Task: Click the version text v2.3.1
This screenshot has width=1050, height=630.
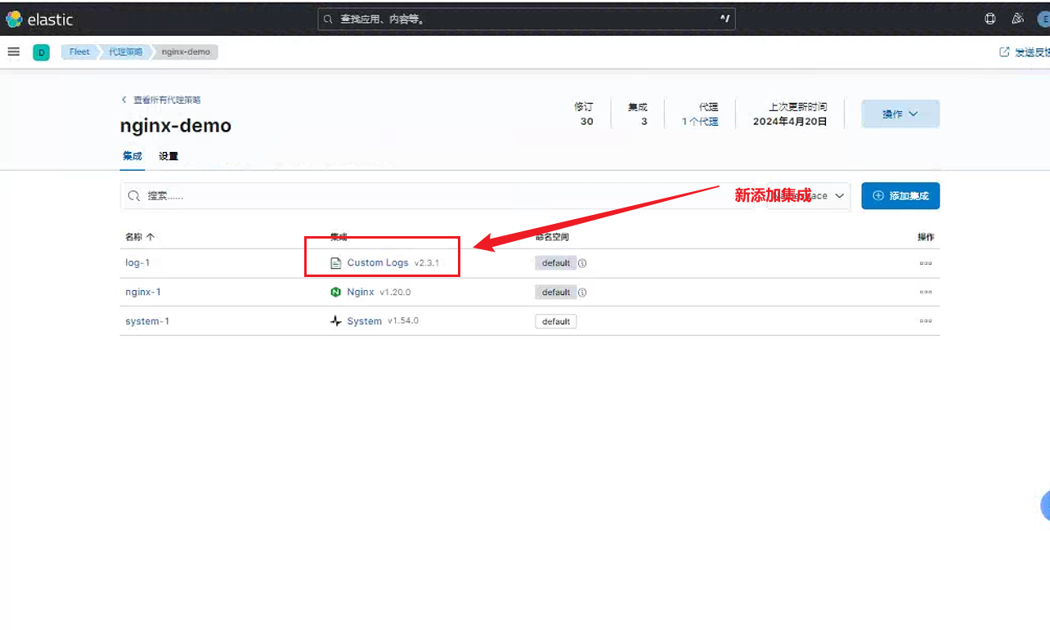Action: (427, 263)
